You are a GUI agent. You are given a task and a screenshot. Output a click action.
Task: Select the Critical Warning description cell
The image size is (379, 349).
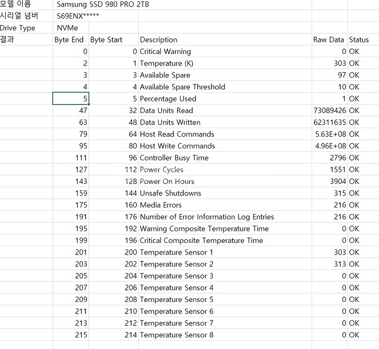point(165,52)
